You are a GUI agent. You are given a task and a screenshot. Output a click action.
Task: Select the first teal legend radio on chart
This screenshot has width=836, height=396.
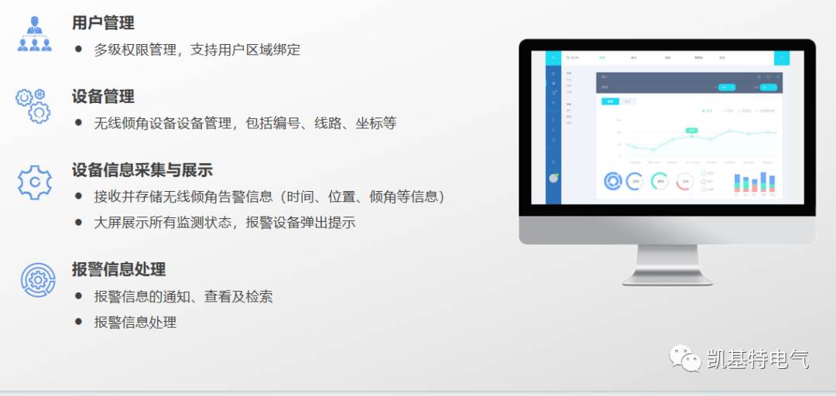[x=704, y=111]
